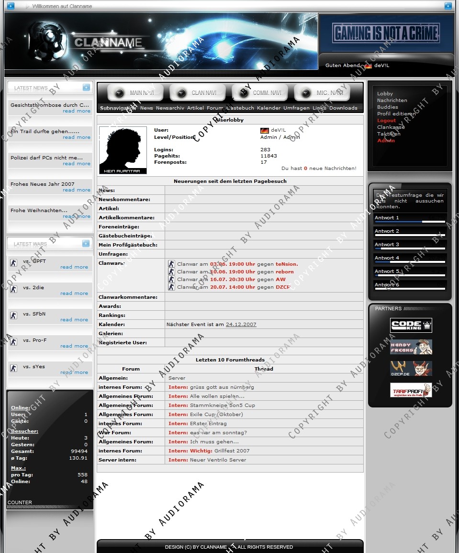Click the Counter-Strike icon beside vs. GPFT
Image resolution: width=459 pixels, height=553 pixels.
[x=13, y=263]
